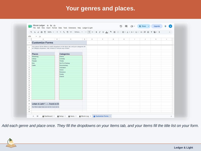Increase decimal places

[67, 32]
